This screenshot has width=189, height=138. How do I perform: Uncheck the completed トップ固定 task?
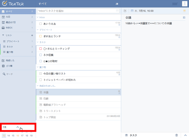pyautogui.click(x=41, y=117)
